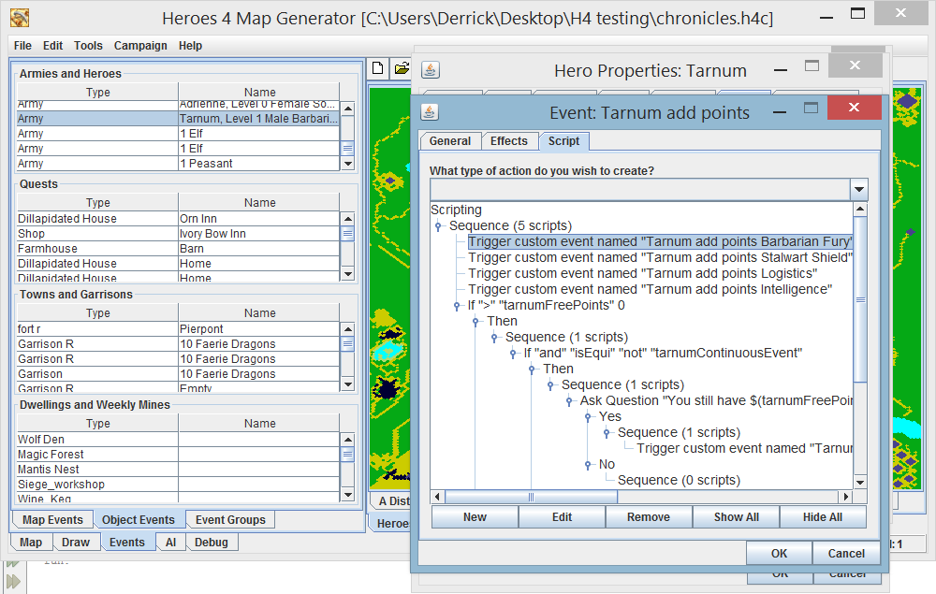This screenshot has height=594, width=936.
Task: Click the Dwellings list scroll-down arrow
Action: pos(348,495)
